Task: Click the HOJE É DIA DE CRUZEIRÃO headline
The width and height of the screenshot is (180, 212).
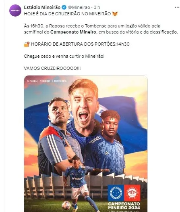Action: click(67, 14)
